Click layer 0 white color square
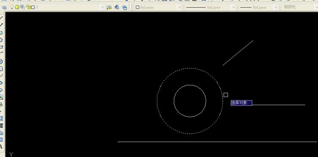318x157 pixels. [33, 7]
